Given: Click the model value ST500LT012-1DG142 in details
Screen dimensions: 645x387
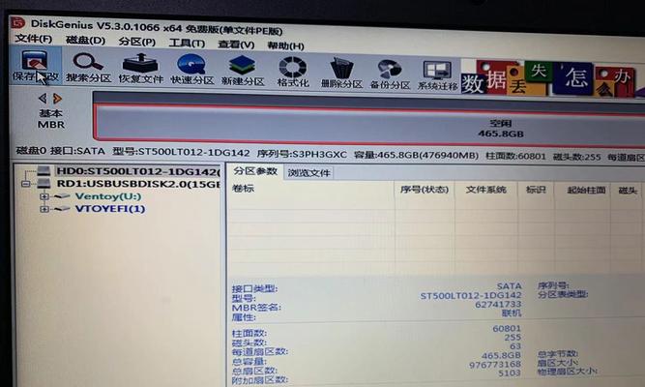Looking at the screenshot, I should (x=471, y=295).
